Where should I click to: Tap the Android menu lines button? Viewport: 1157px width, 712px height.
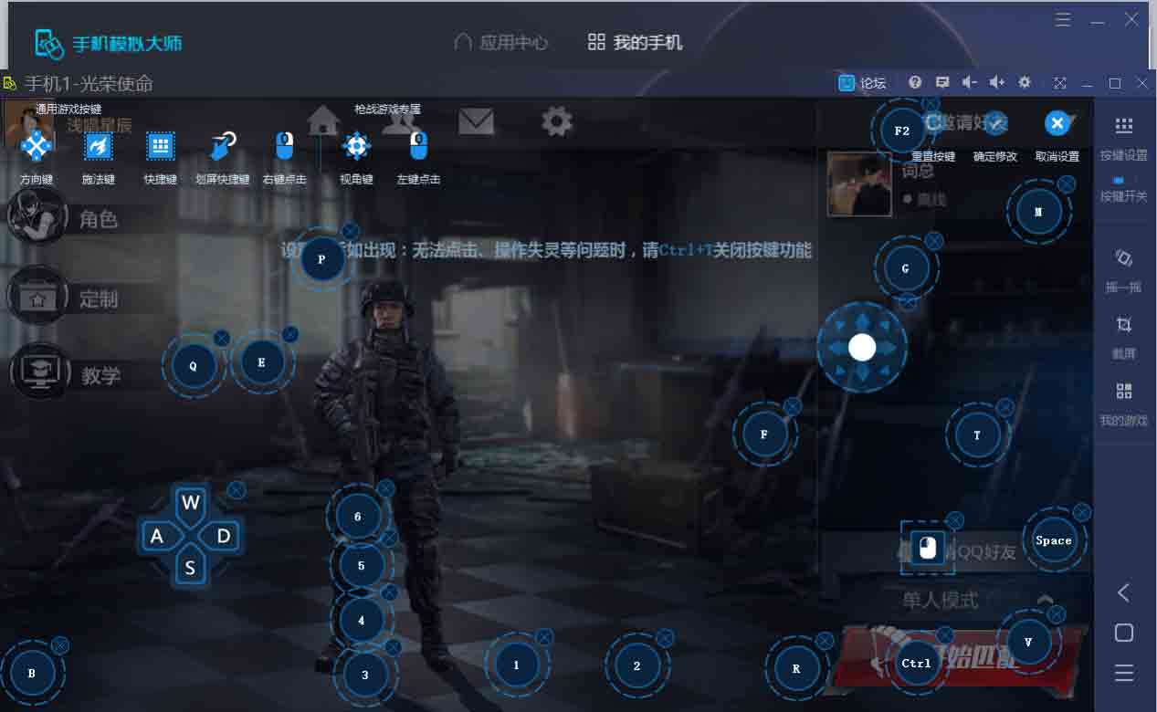[x=1124, y=674]
